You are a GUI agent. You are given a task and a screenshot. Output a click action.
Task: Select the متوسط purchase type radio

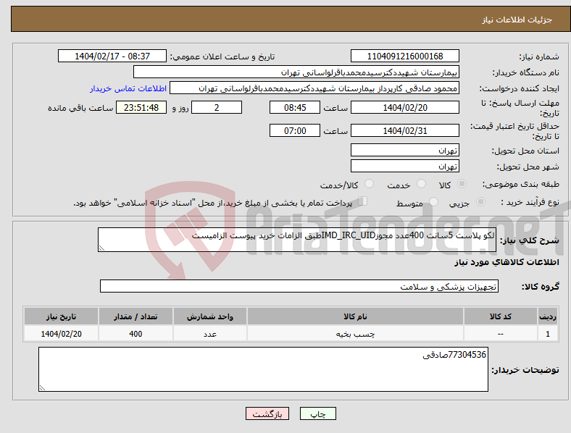coord(434,201)
